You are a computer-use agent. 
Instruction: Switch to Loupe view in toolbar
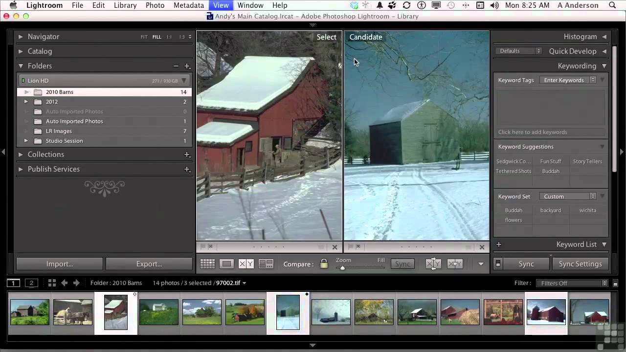226,264
